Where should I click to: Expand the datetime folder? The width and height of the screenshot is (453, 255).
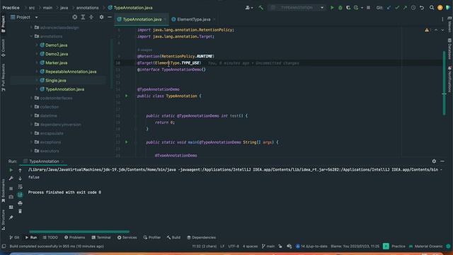31,115
